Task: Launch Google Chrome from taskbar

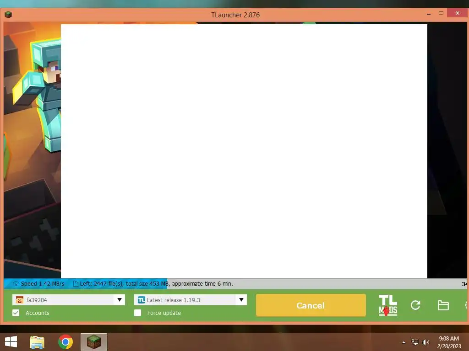Action: tap(65, 342)
